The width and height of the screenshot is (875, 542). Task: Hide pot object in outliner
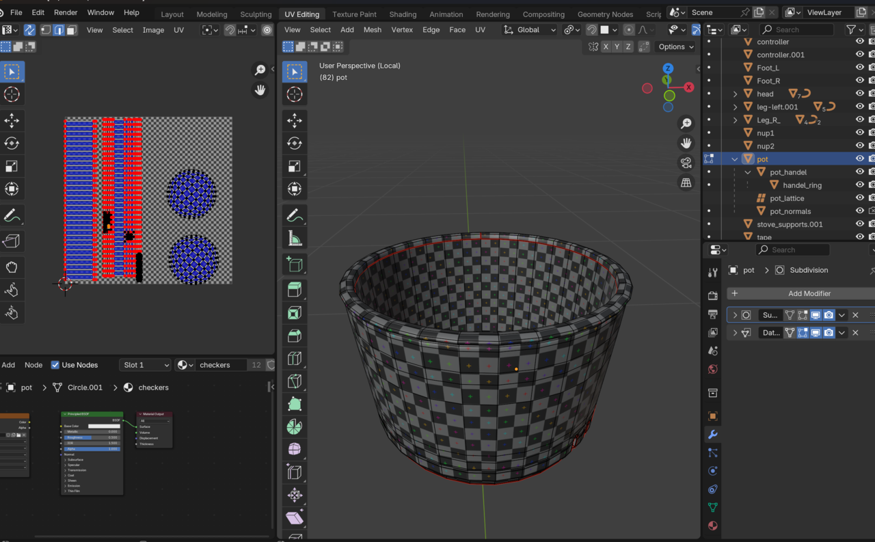click(860, 159)
